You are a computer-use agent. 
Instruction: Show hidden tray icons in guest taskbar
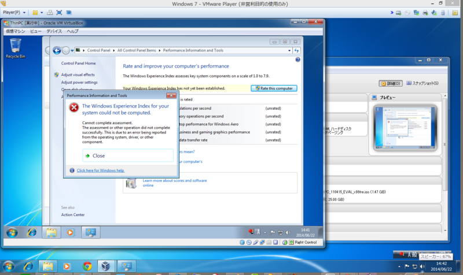(265, 233)
